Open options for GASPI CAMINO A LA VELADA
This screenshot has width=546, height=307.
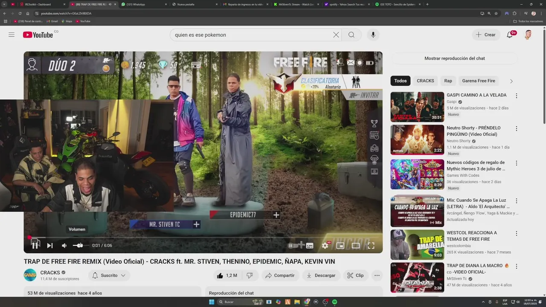[517, 96]
